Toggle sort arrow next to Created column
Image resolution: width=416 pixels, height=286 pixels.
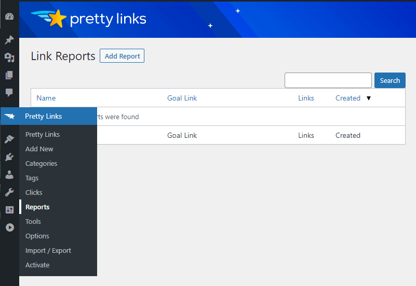tap(369, 98)
